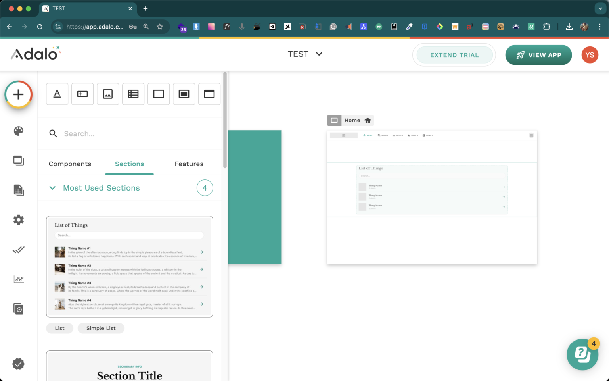Open the Branding palette icon
The width and height of the screenshot is (609, 381).
pyautogui.click(x=18, y=131)
